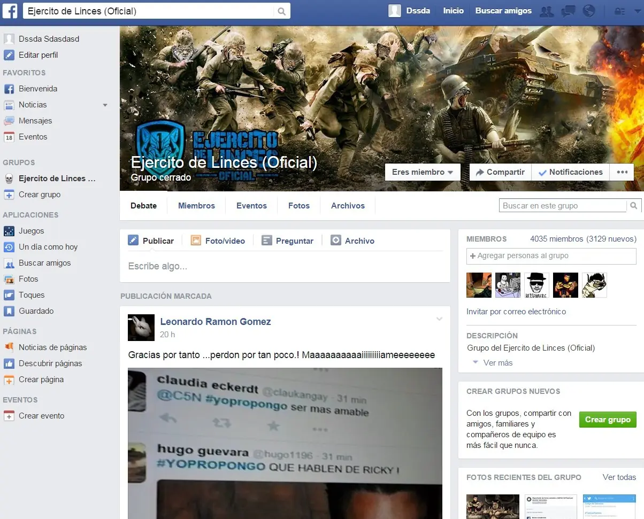Open the tweet screenshot image in the post
The width and height of the screenshot is (644, 519).
click(285, 443)
